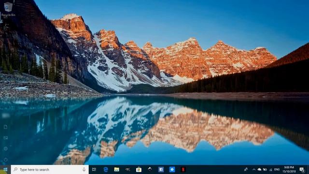Viewport: 309px width, 174px height.
Task: Click the Documents icon in Start rail
Action: coord(5,127)
